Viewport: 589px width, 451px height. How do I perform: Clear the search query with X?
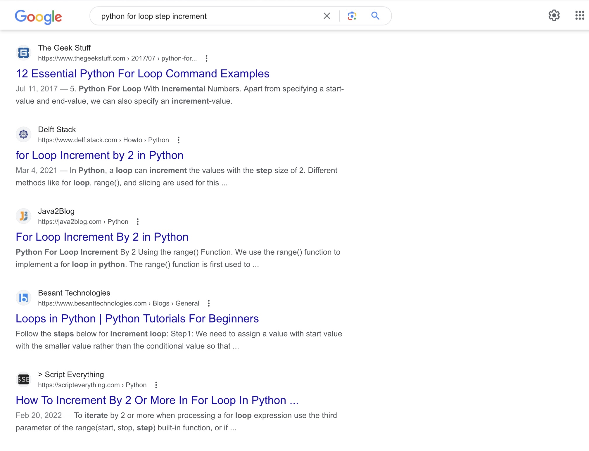(x=327, y=16)
